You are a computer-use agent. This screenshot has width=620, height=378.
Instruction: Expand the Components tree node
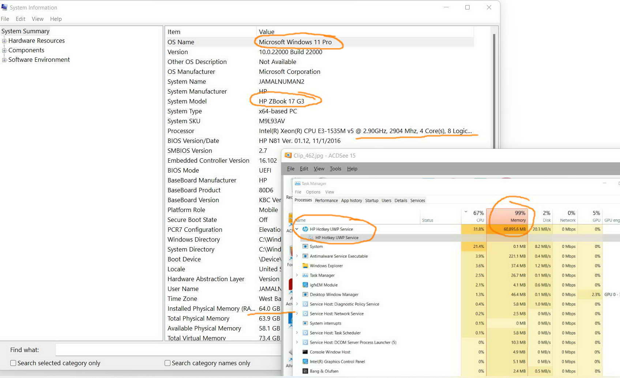coord(4,50)
